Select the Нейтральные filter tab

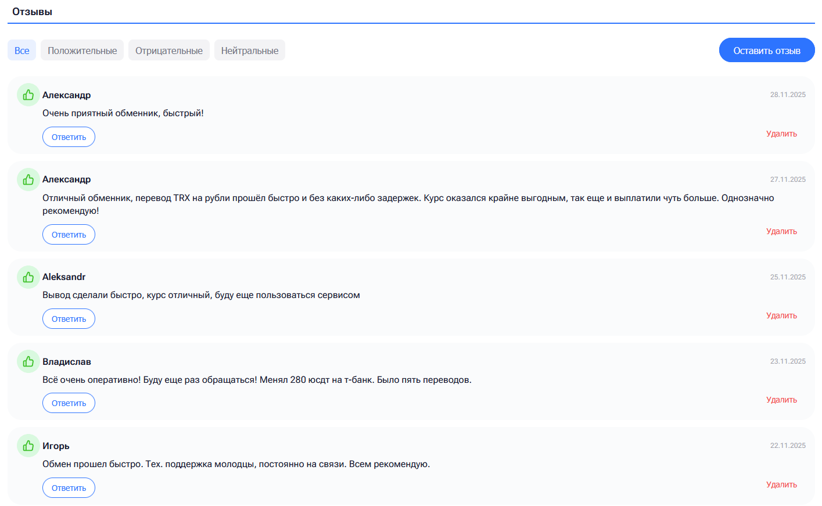coord(250,51)
